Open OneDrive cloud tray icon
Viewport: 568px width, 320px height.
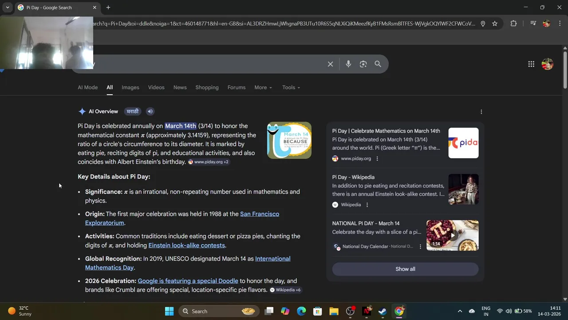tap(472, 311)
